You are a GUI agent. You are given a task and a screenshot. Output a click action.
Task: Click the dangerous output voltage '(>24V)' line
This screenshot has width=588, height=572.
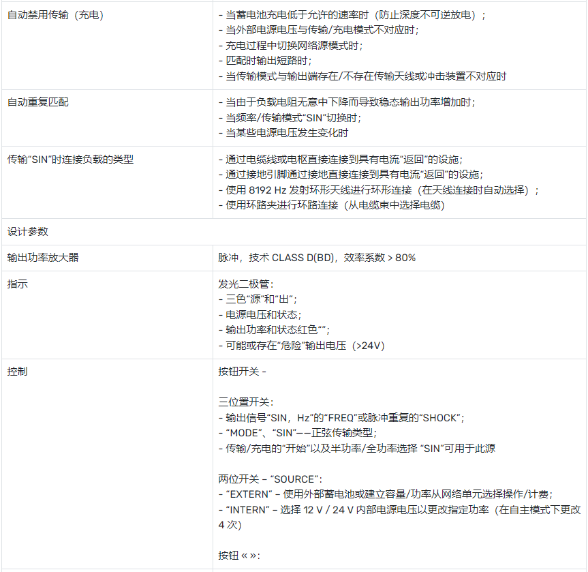pos(301,346)
